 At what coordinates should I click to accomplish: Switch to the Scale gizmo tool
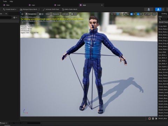pos(121,14)
